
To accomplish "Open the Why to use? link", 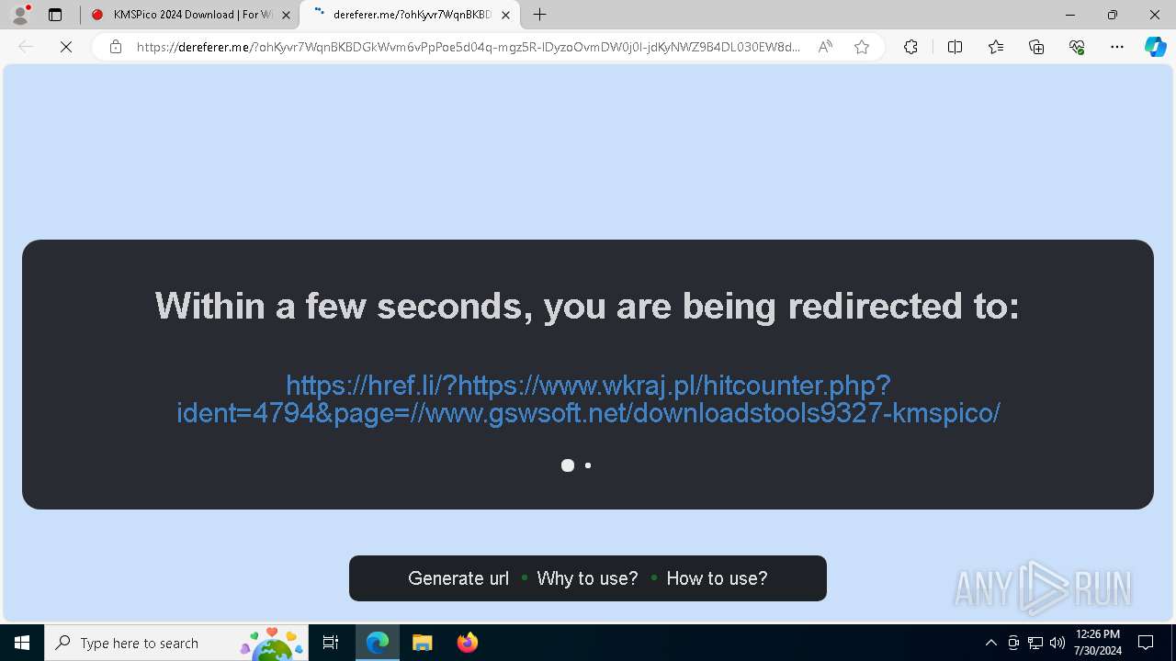I will tap(587, 578).
